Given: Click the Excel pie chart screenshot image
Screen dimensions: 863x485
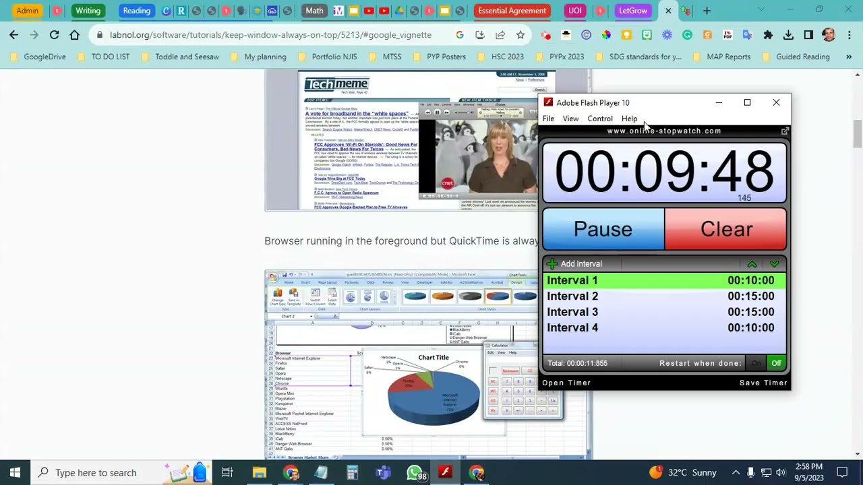Looking at the screenshot, I should click(402, 365).
